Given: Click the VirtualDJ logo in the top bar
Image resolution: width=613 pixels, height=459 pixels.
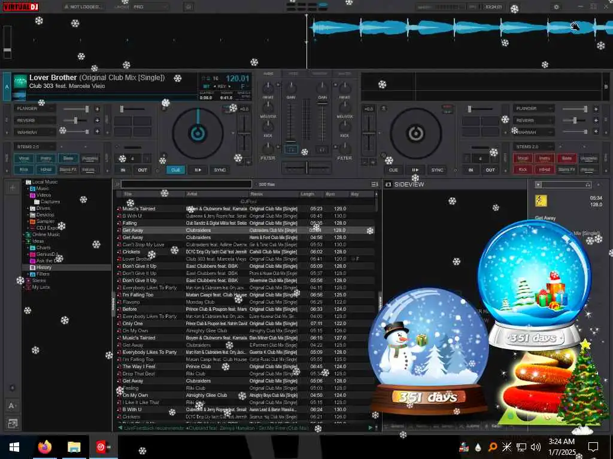Looking at the screenshot, I should click(x=21, y=7).
